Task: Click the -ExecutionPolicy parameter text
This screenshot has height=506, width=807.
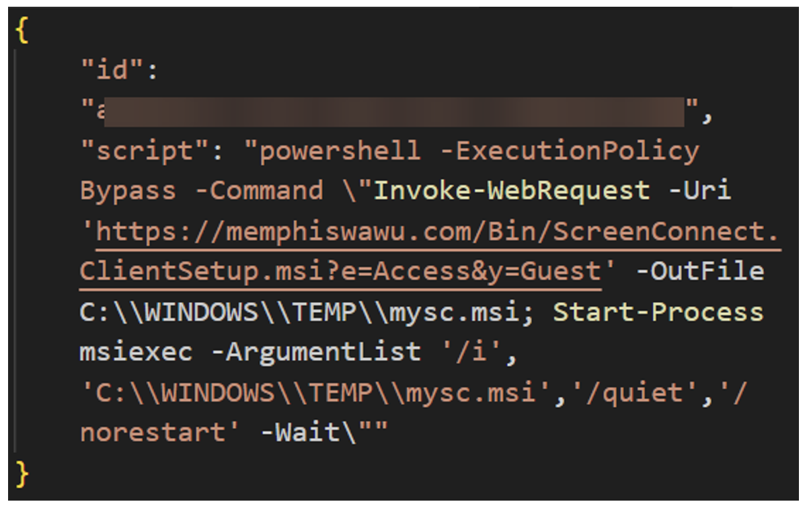Action: coord(570,152)
